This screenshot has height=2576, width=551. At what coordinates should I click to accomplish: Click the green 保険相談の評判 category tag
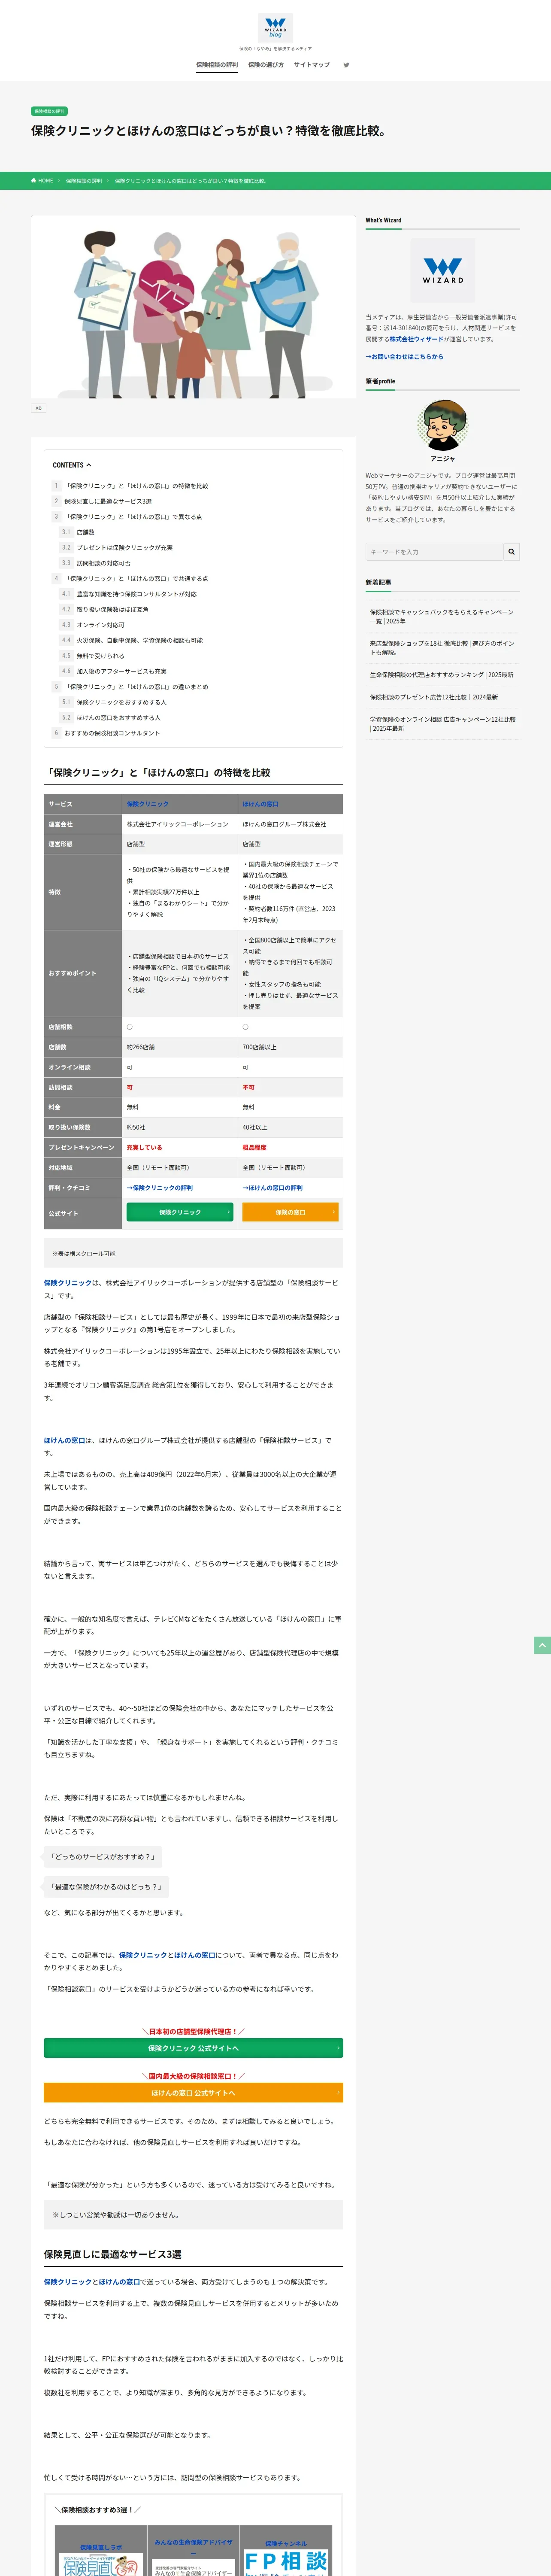pos(49,111)
